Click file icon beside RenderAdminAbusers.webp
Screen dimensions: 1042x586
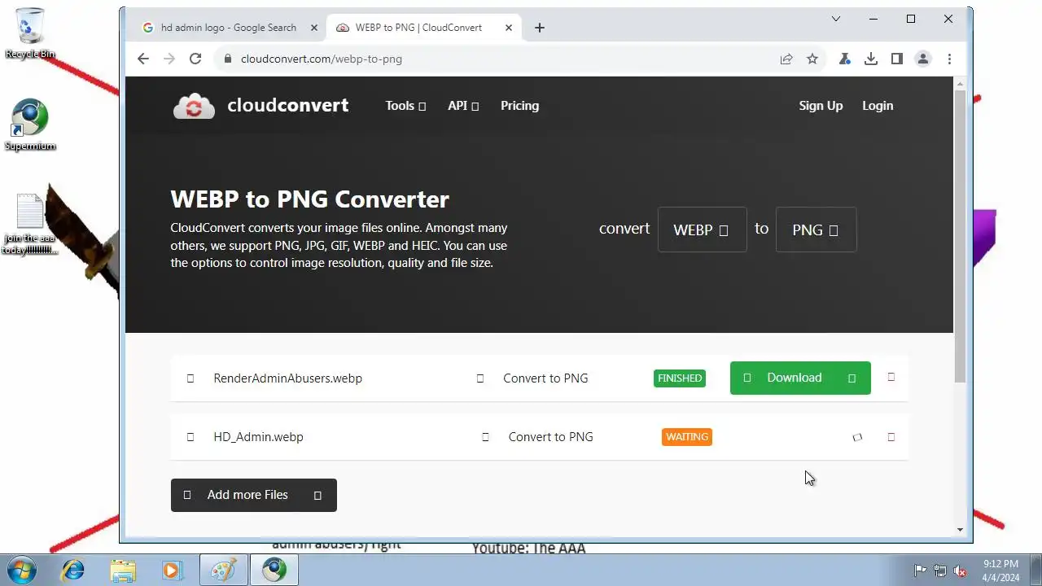pos(190,378)
